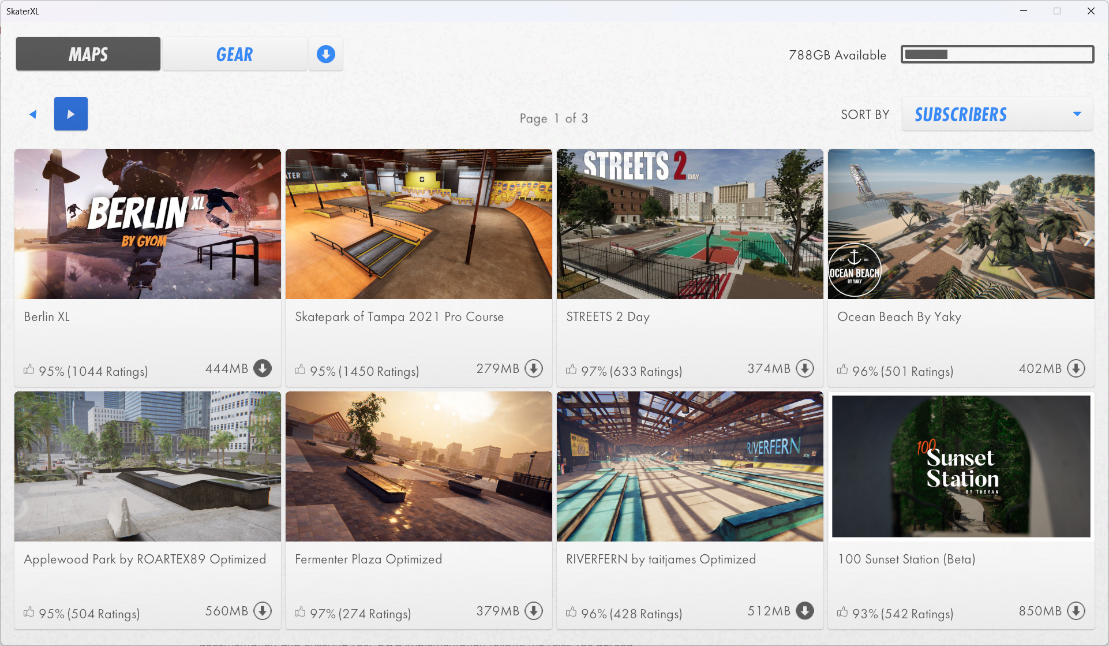Click the '374MB' file size label
Image resolution: width=1109 pixels, height=646 pixels.
769,368
